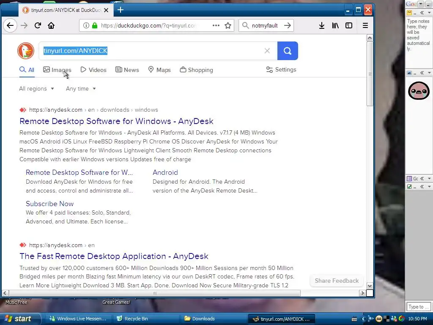Click the green padlock in the address bar
The width and height of the screenshot is (433, 325).
95,26
